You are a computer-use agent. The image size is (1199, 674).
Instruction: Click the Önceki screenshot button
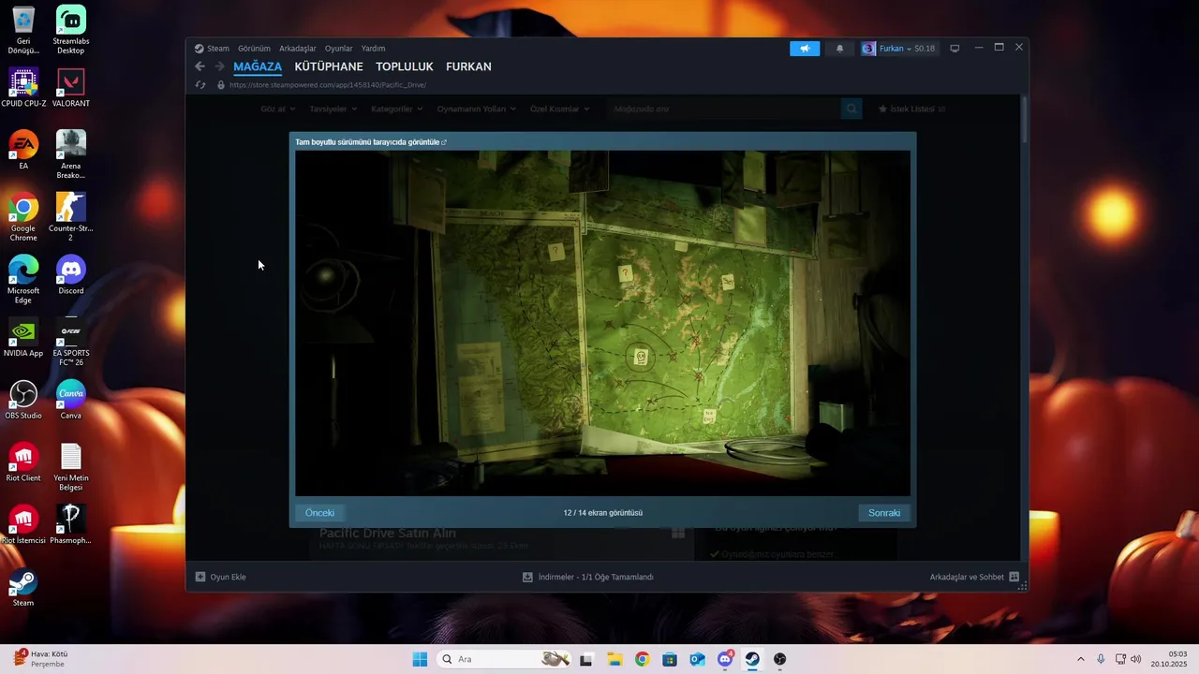click(319, 513)
